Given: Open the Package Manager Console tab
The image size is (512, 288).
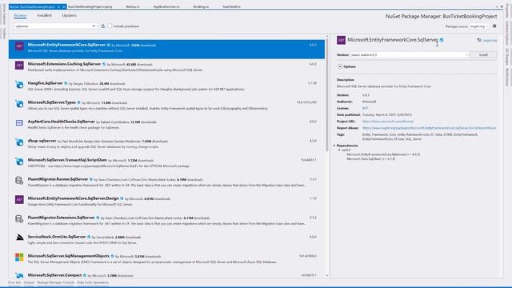Looking at the screenshot, I should click(x=55, y=282).
